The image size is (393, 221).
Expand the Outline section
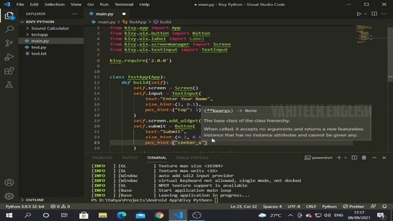(x=51, y=200)
